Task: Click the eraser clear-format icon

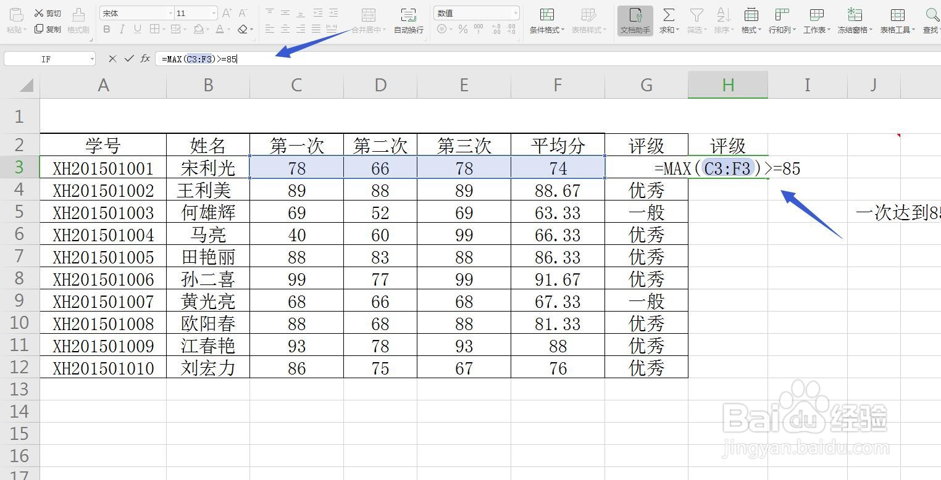Action: coord(243,29)
